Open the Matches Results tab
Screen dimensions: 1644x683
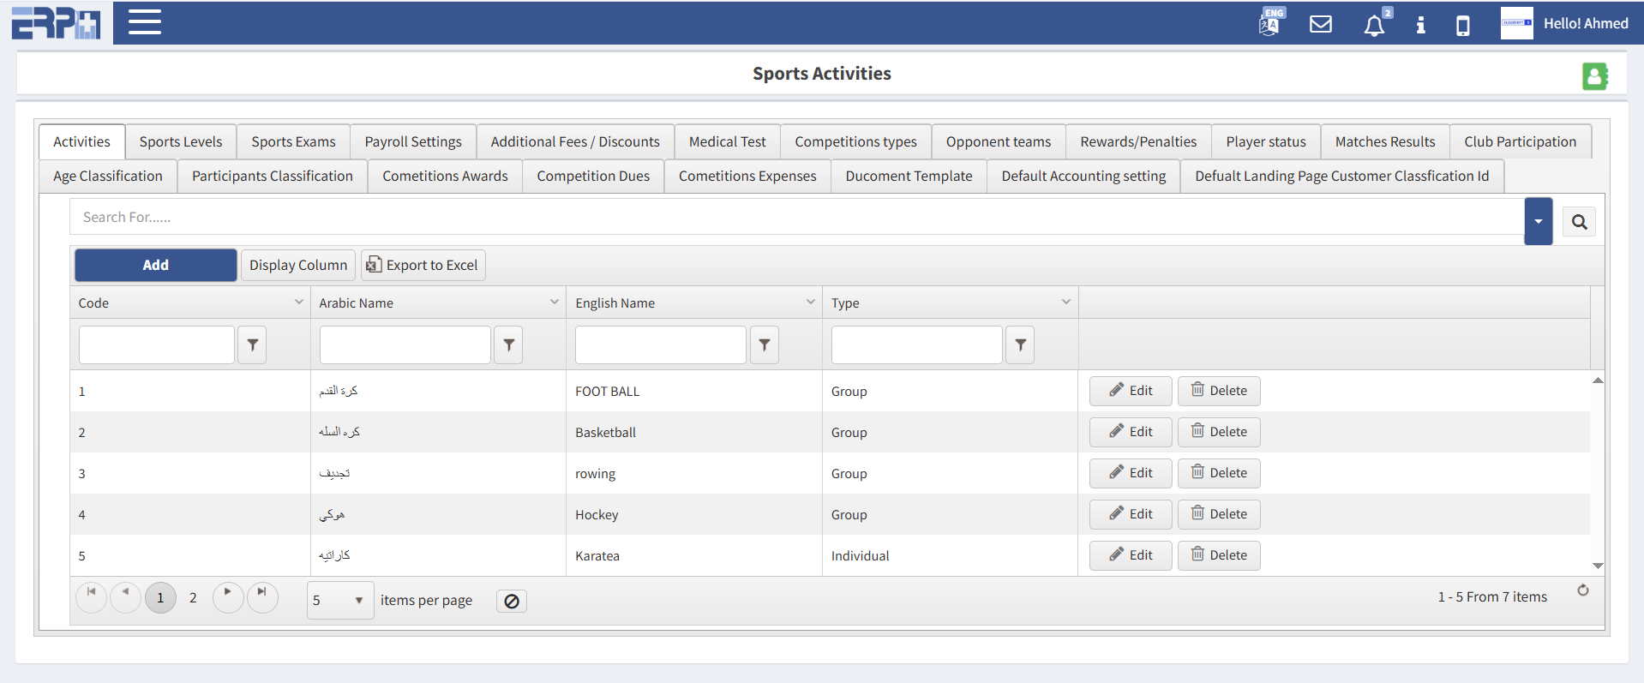point(1384,142)
